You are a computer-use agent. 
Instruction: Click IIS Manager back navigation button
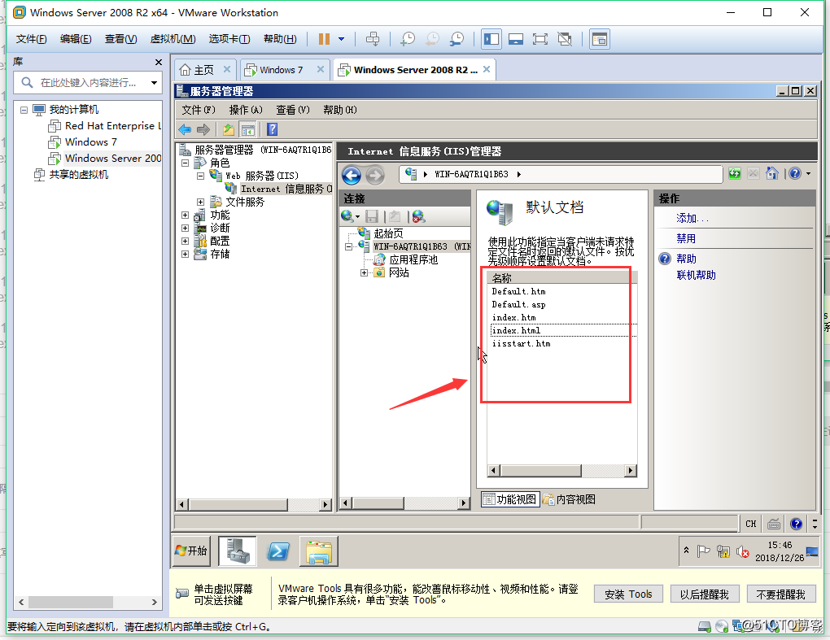coord(352,175)
